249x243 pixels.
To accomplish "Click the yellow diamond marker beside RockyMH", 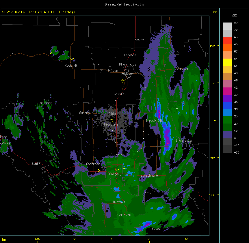I will 72,59.
